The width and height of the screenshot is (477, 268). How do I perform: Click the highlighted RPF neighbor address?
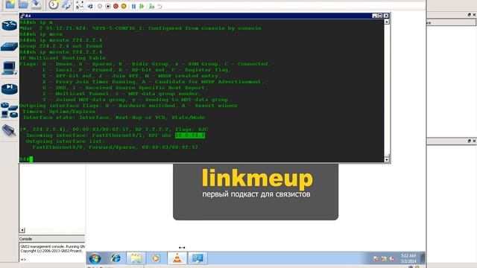coord(190,135)
